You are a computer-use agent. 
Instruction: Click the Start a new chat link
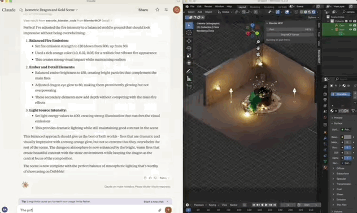pyautogui.click(x=154, y=202)
